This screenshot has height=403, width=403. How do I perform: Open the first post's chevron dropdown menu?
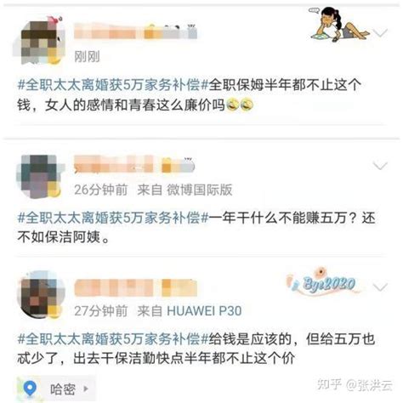[x=380, y=32]
